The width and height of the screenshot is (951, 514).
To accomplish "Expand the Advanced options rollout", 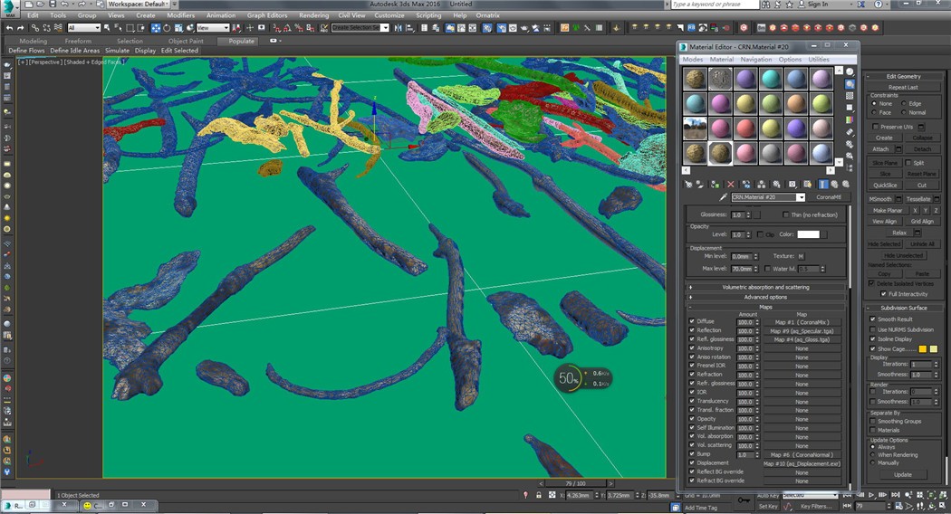I will click(x=765, y=297).
